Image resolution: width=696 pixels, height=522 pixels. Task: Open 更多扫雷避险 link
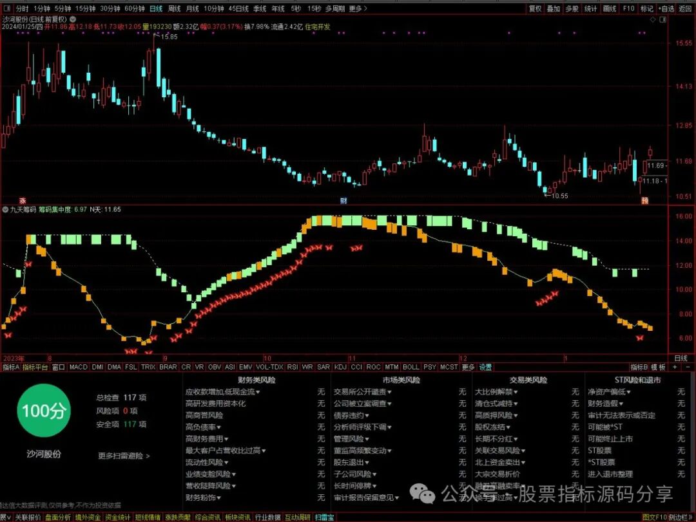[124, 456]
